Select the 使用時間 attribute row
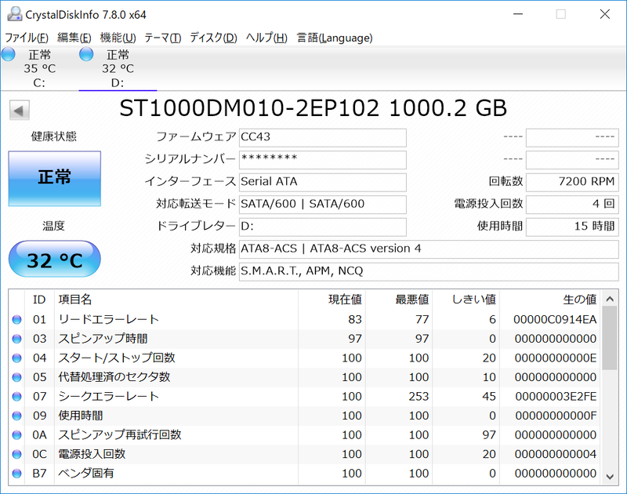This screenshot has height=494, width=627. tap(157, 416)
